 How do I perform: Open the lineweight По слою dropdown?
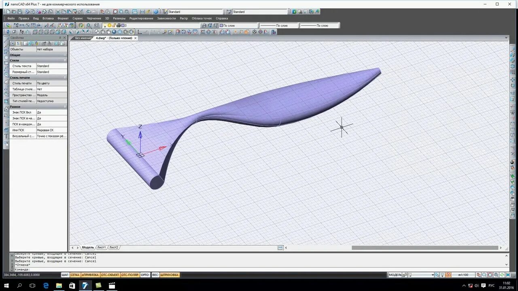click(x=319, y=25)
